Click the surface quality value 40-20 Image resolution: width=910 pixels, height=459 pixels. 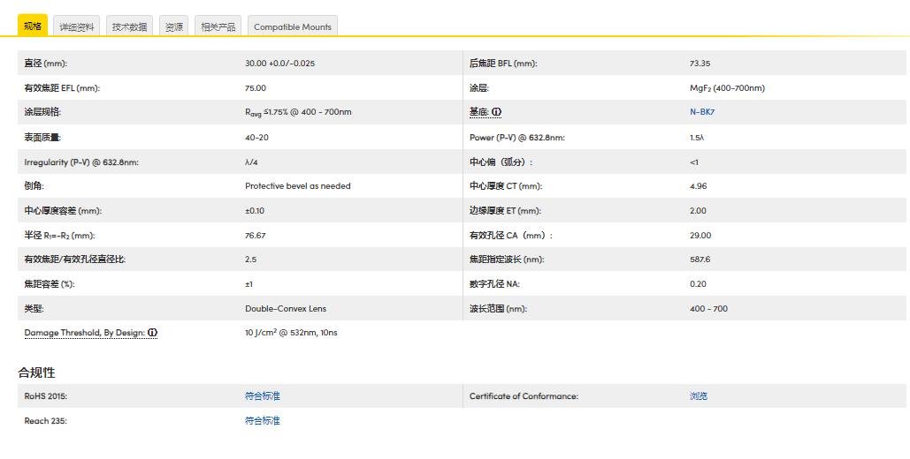click(256, 138)
